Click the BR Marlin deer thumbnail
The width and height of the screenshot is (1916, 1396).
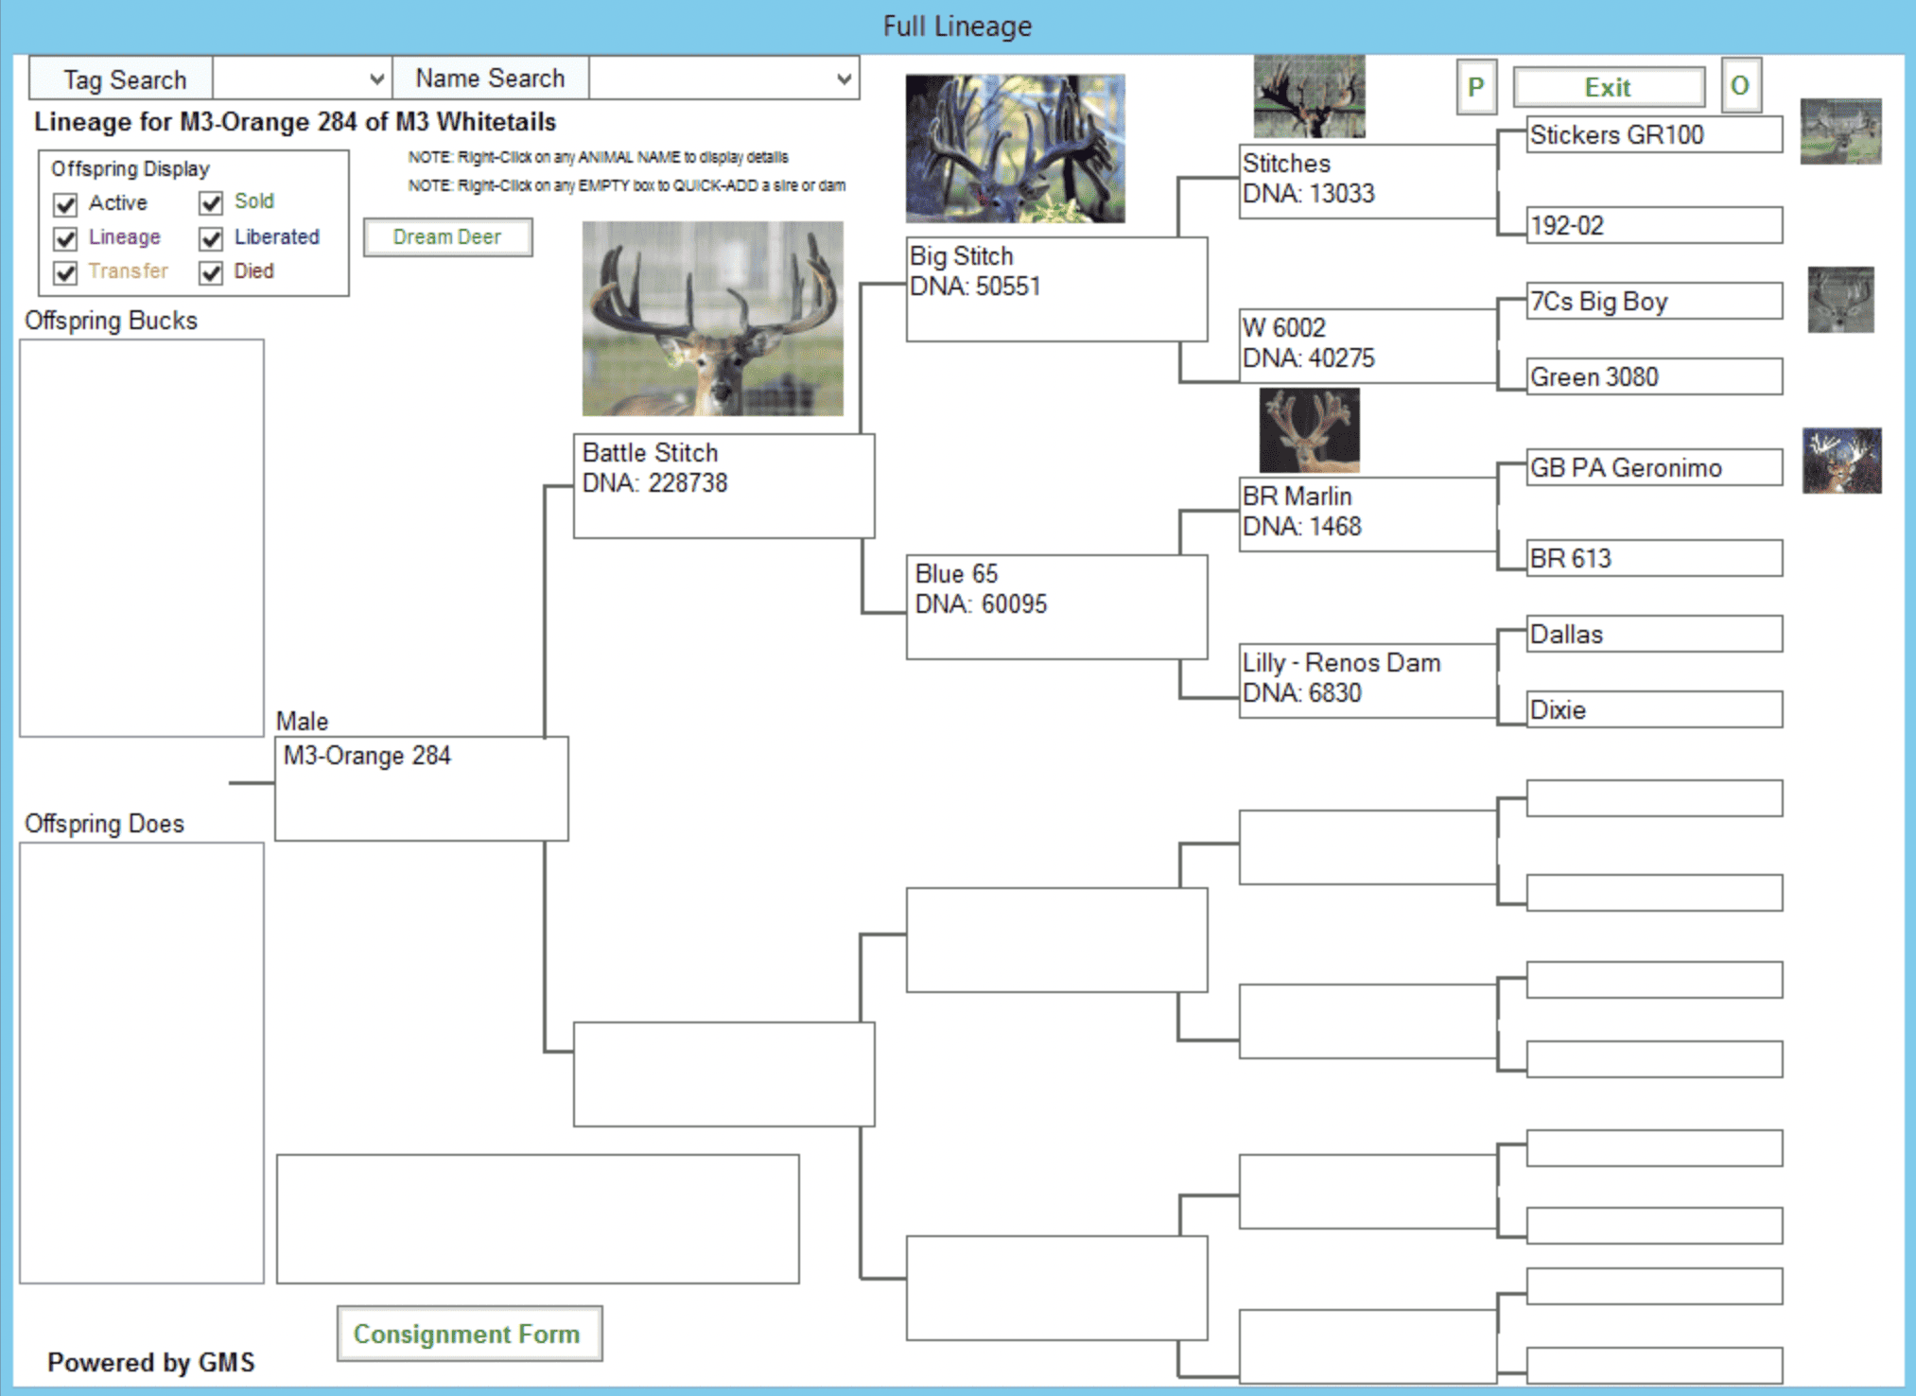(1309, 430)
